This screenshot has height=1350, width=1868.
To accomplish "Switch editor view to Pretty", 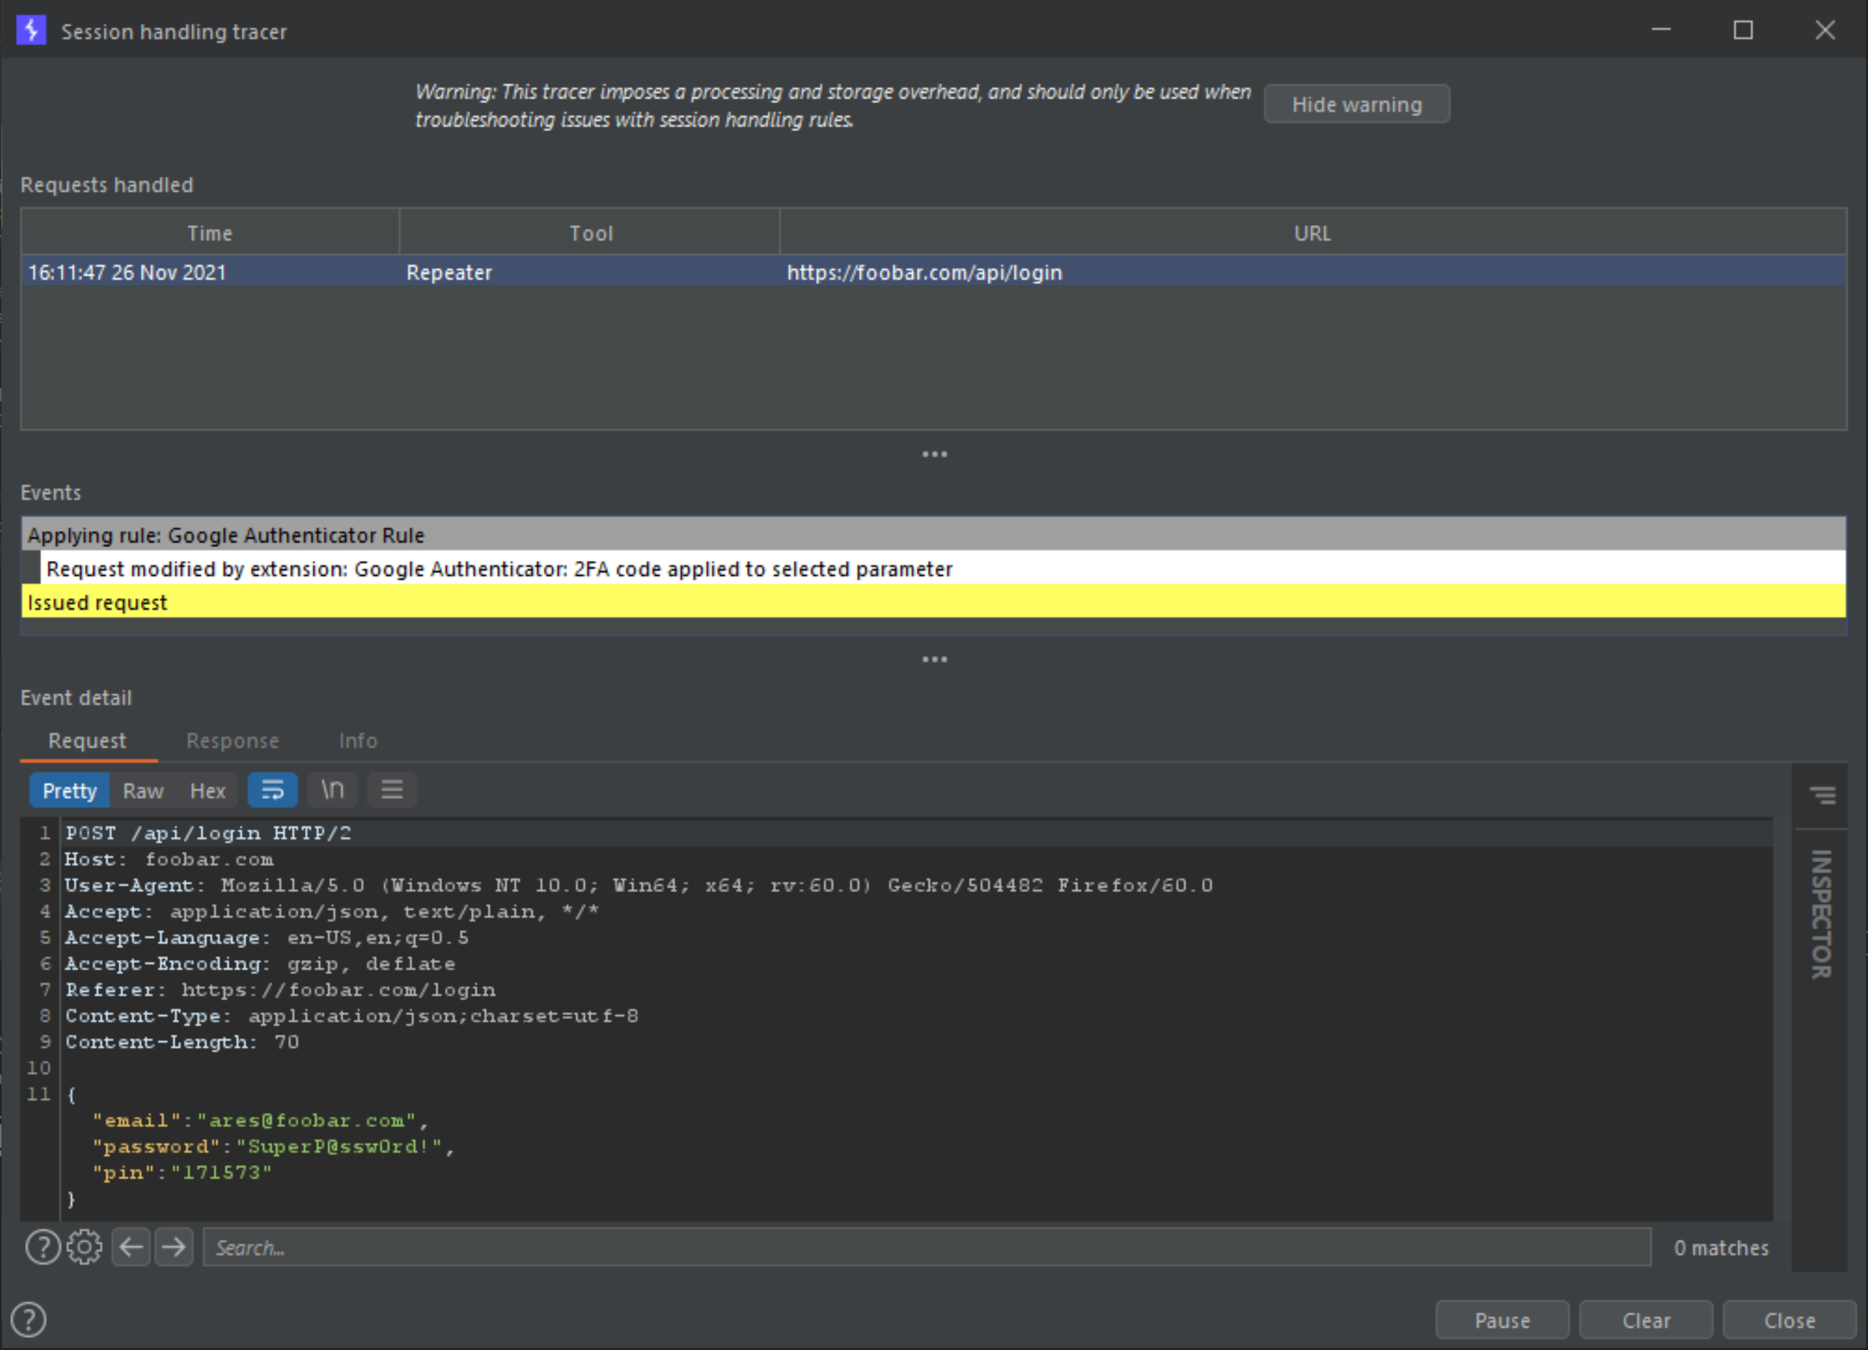I will (70, 791).
